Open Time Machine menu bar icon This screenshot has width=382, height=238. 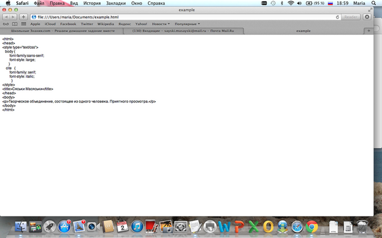[x=273, y=3]
